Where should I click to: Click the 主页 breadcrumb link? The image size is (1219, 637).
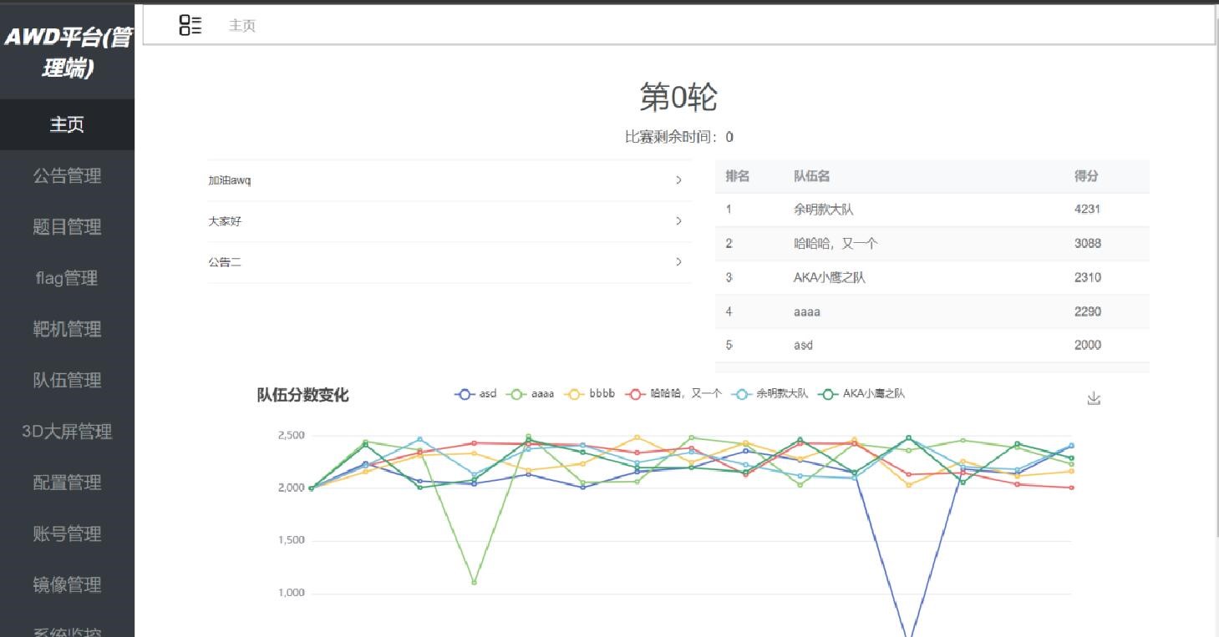(242, 26)
